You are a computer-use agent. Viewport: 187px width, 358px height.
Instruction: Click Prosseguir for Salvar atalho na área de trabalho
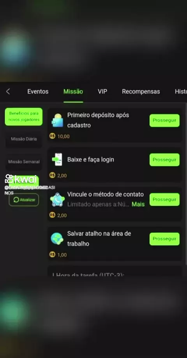click(x=164, y=239)
